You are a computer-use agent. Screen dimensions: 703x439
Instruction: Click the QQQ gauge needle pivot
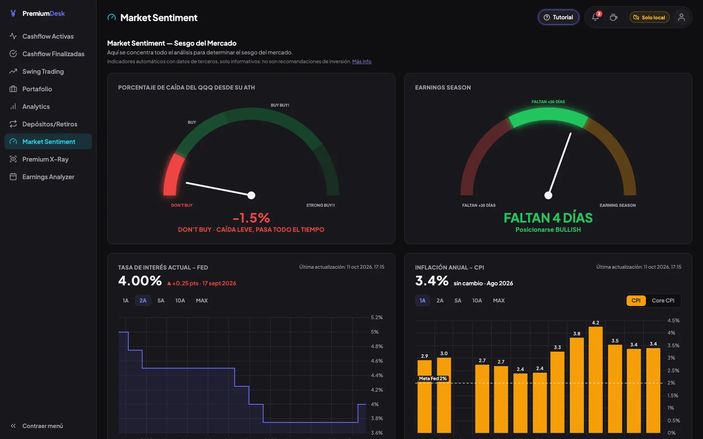tap(251, 195)
